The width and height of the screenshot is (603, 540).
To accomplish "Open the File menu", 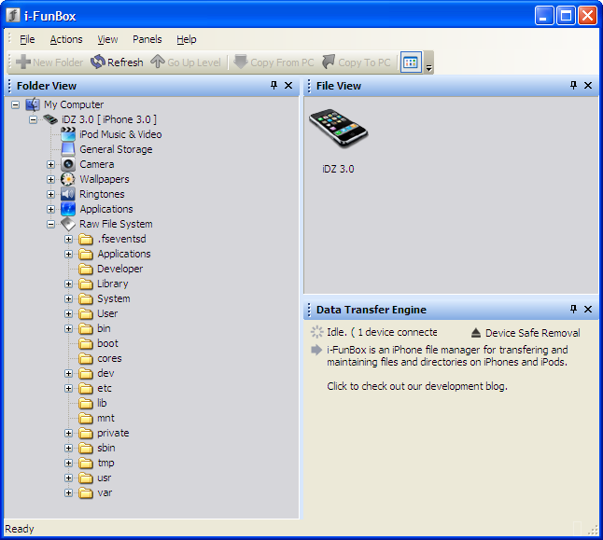I will [x=27, y=39].
